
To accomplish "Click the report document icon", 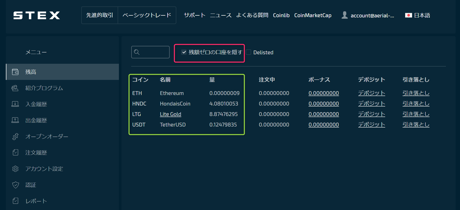I will tap(15, 201).
